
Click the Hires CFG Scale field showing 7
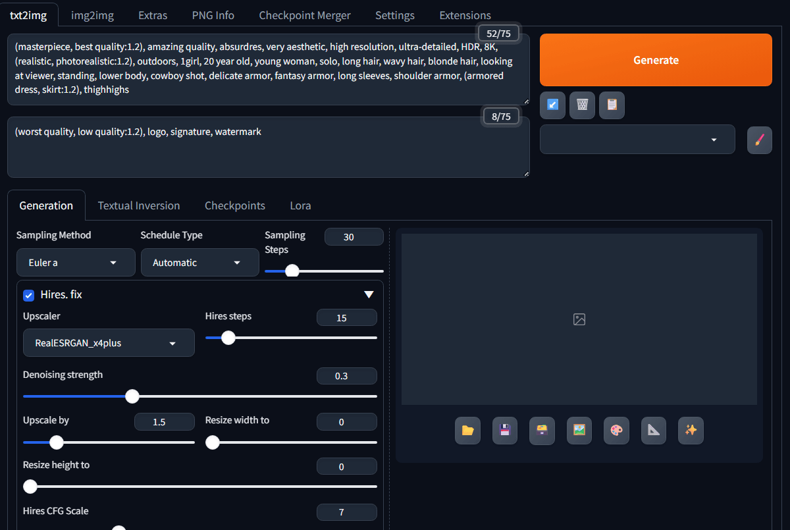tap(347, 512)
